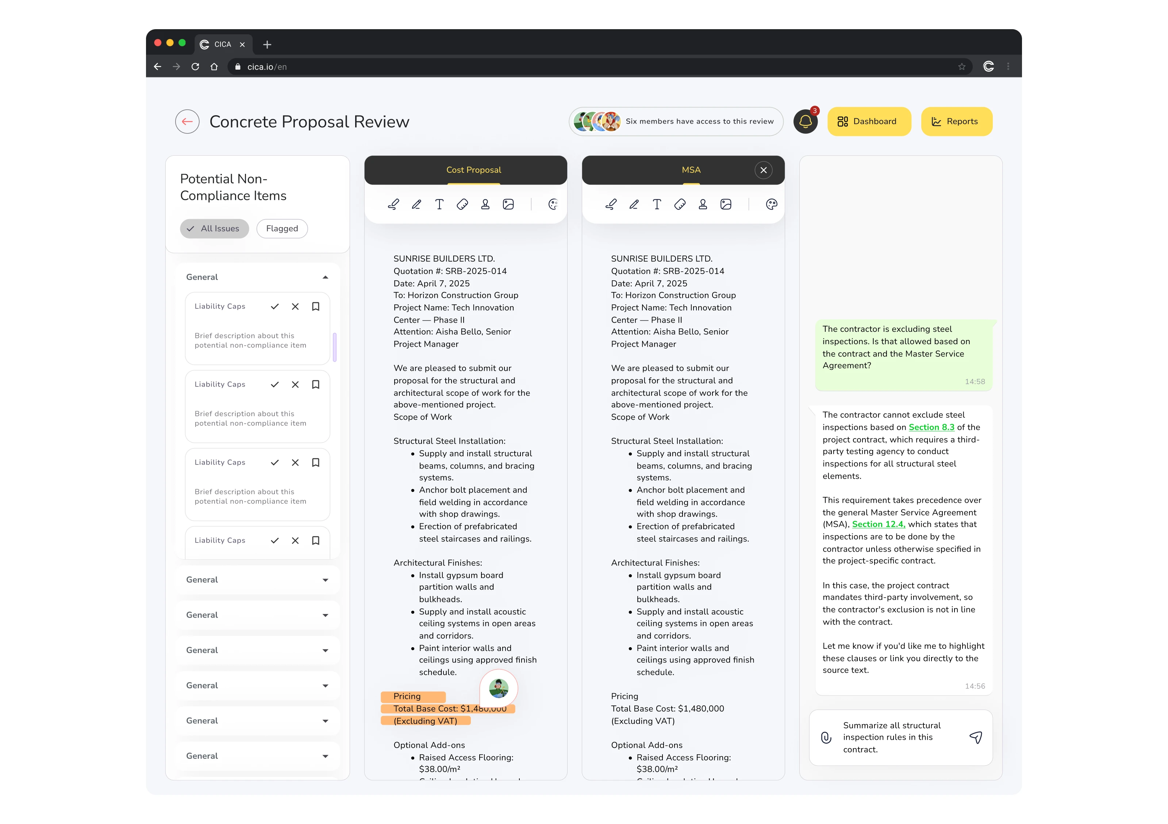Open the Section 8.3 link

[x=931, y=427]
